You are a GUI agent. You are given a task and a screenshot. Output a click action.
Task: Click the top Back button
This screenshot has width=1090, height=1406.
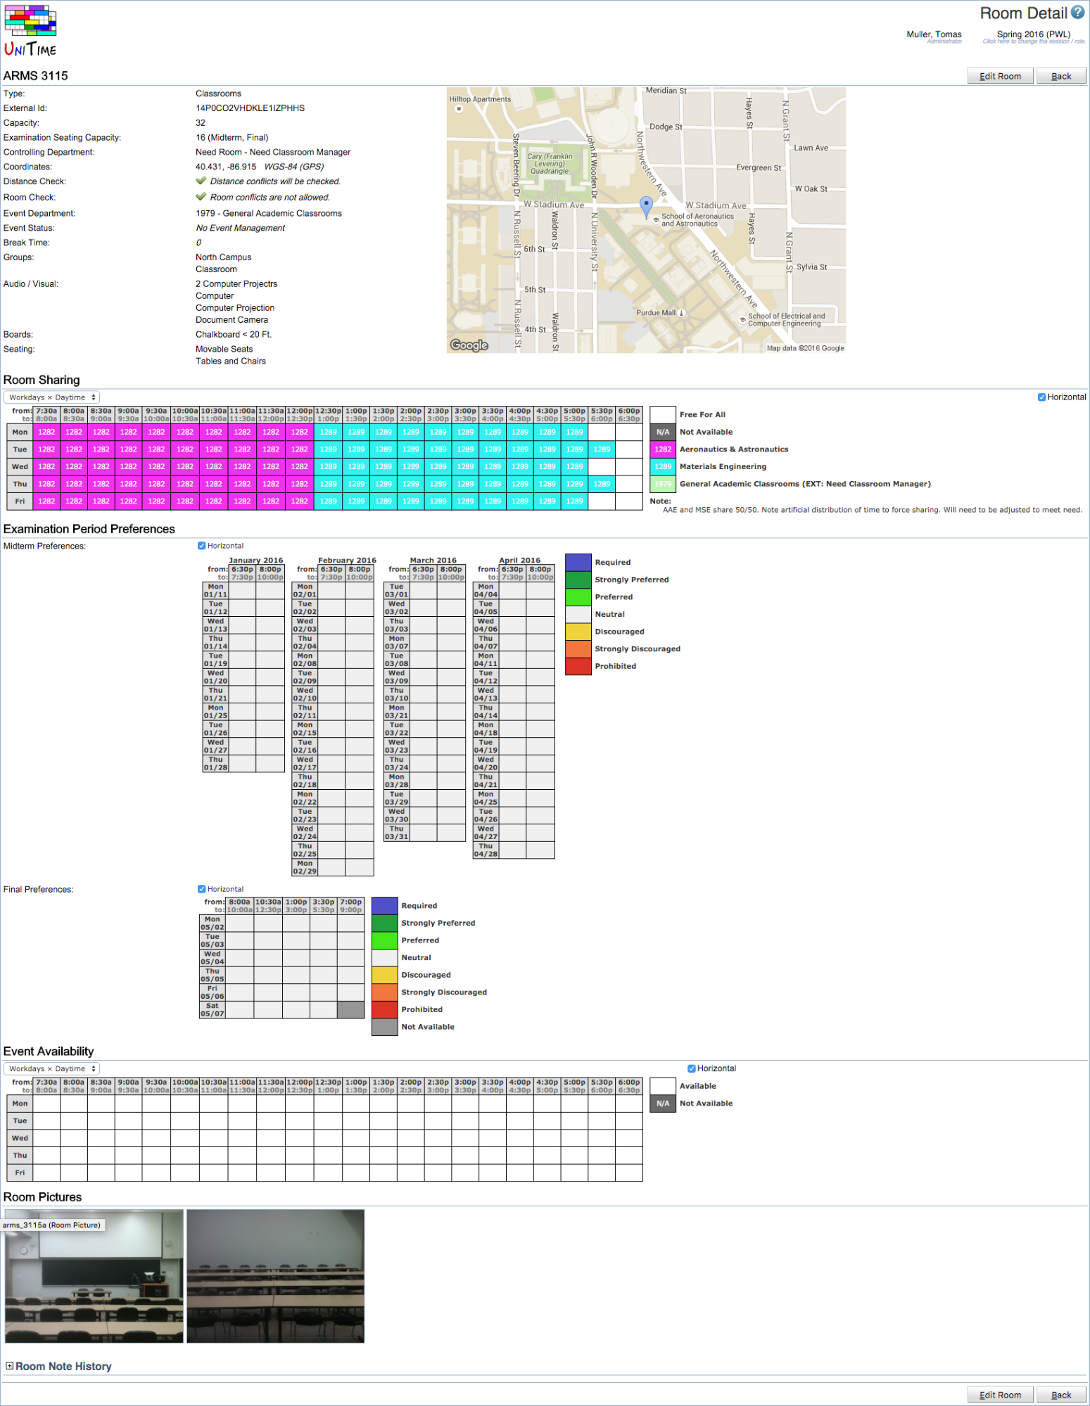1061,76
